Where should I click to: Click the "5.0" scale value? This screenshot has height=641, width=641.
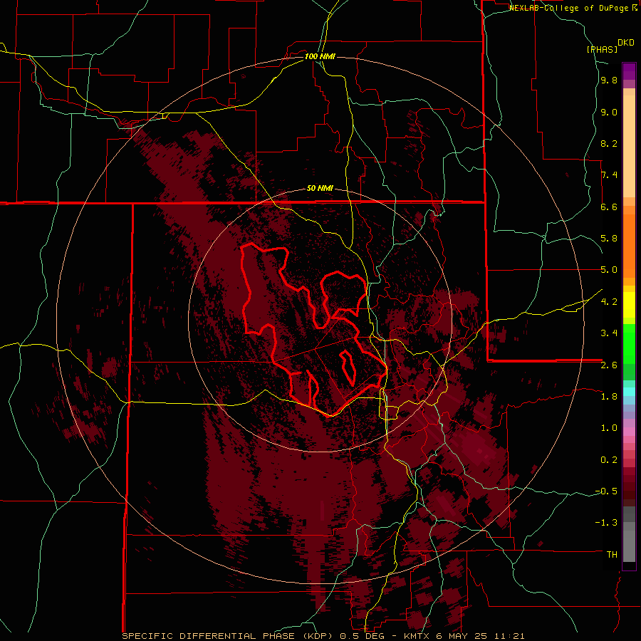[x=609, y=270]
